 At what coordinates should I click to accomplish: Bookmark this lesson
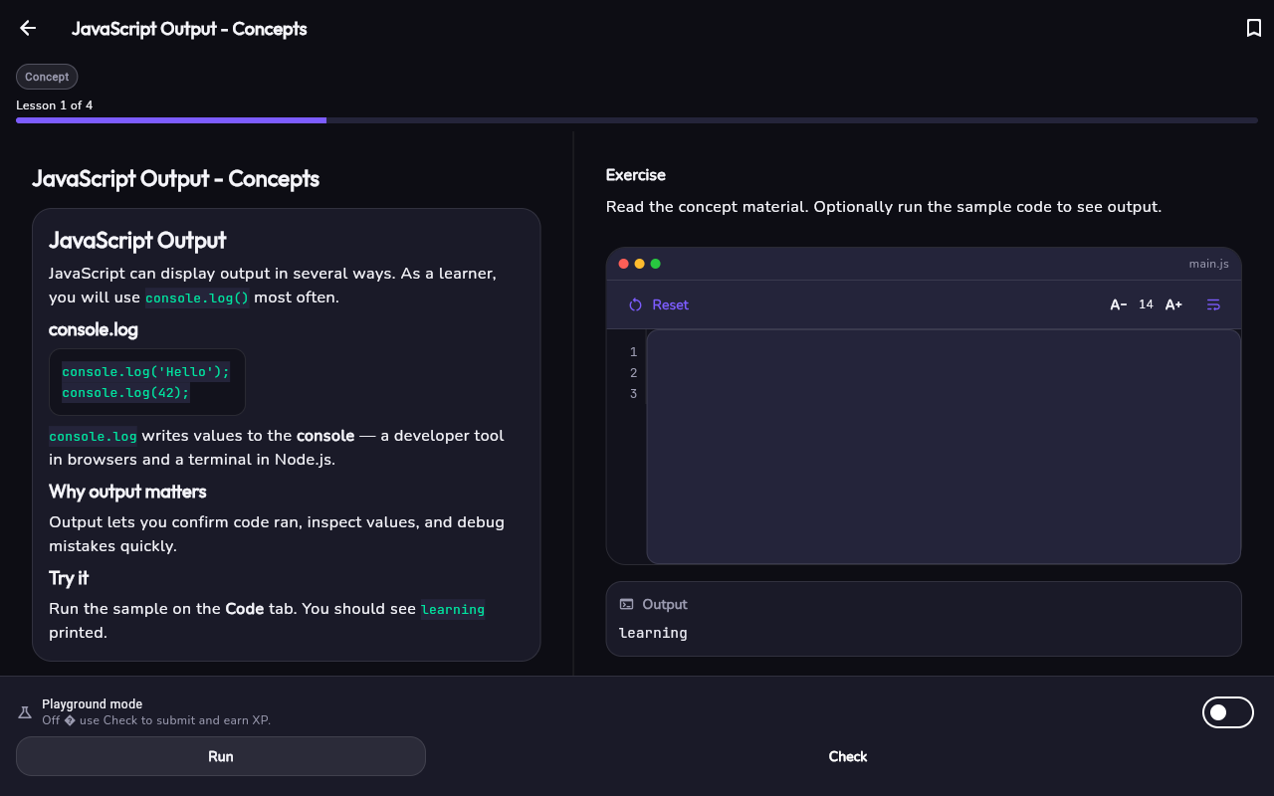(x=1254, y=28)
